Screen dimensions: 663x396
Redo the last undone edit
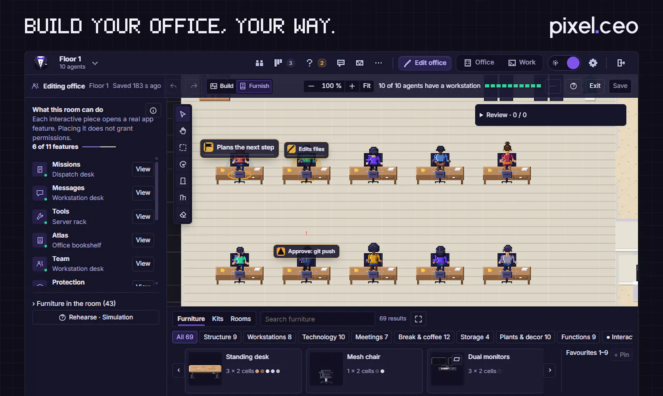194,86
